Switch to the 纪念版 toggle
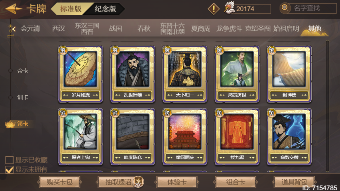 [x=105, y=9]
